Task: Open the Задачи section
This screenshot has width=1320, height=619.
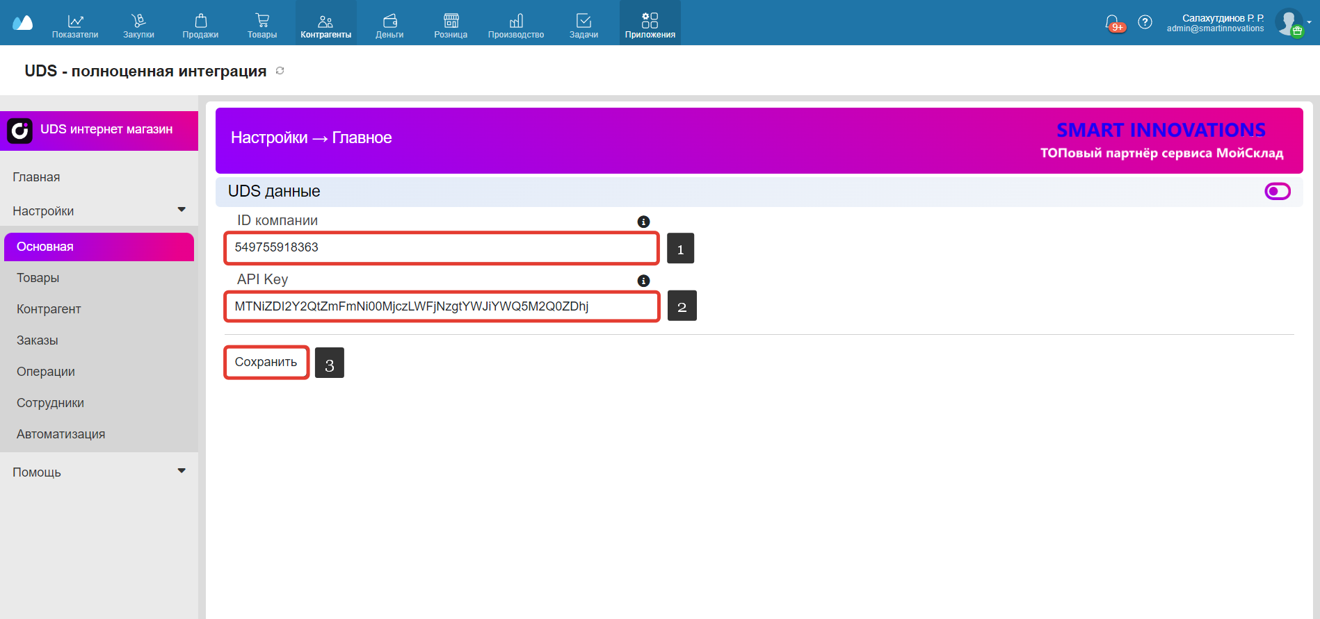Action: click(x=583, y=26)
